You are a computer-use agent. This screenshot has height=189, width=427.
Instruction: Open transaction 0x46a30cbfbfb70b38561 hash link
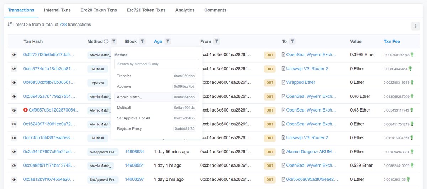coord(49,82)
